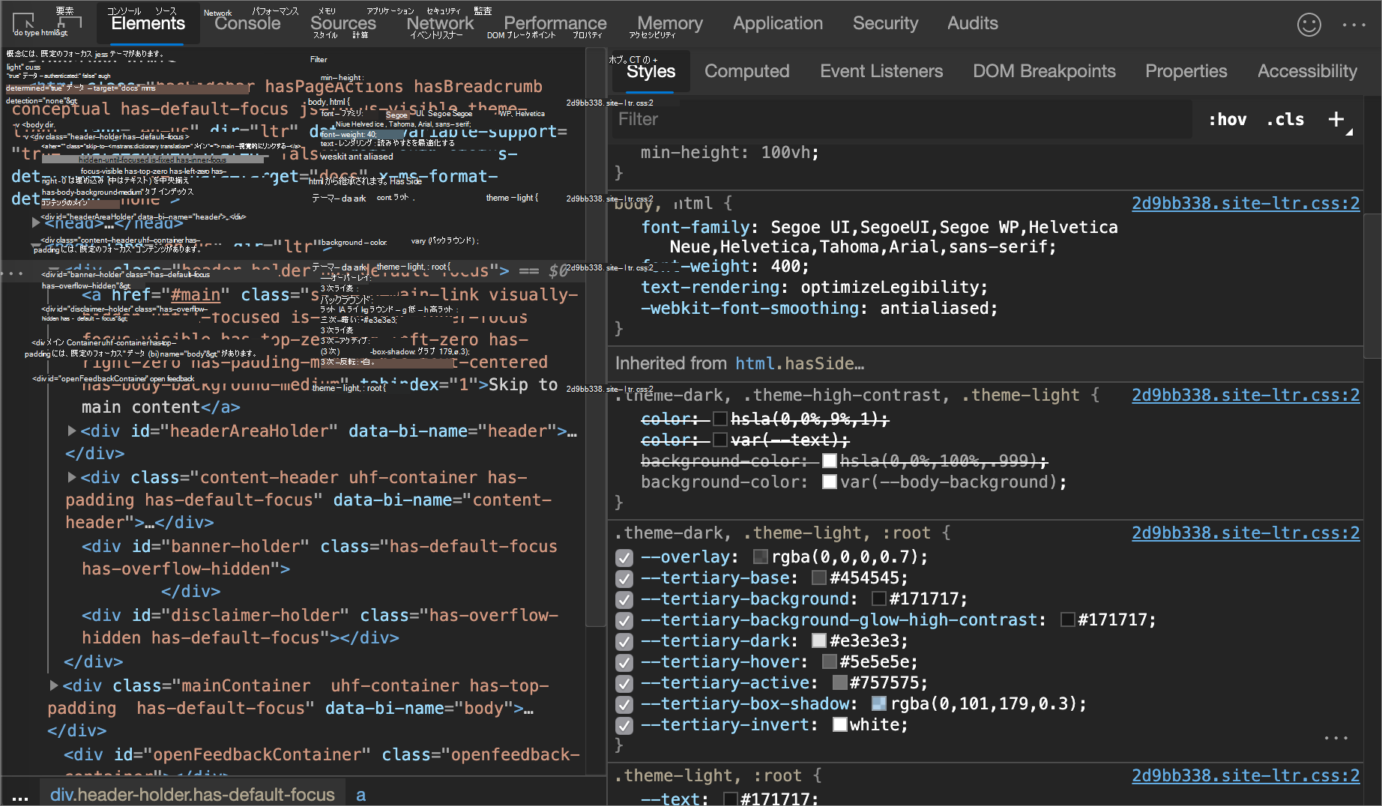The height and width of the screenshot is (806, 1382).
Task: Open the Audits tab
Action: pyautogui.click(x=973, y=23)
